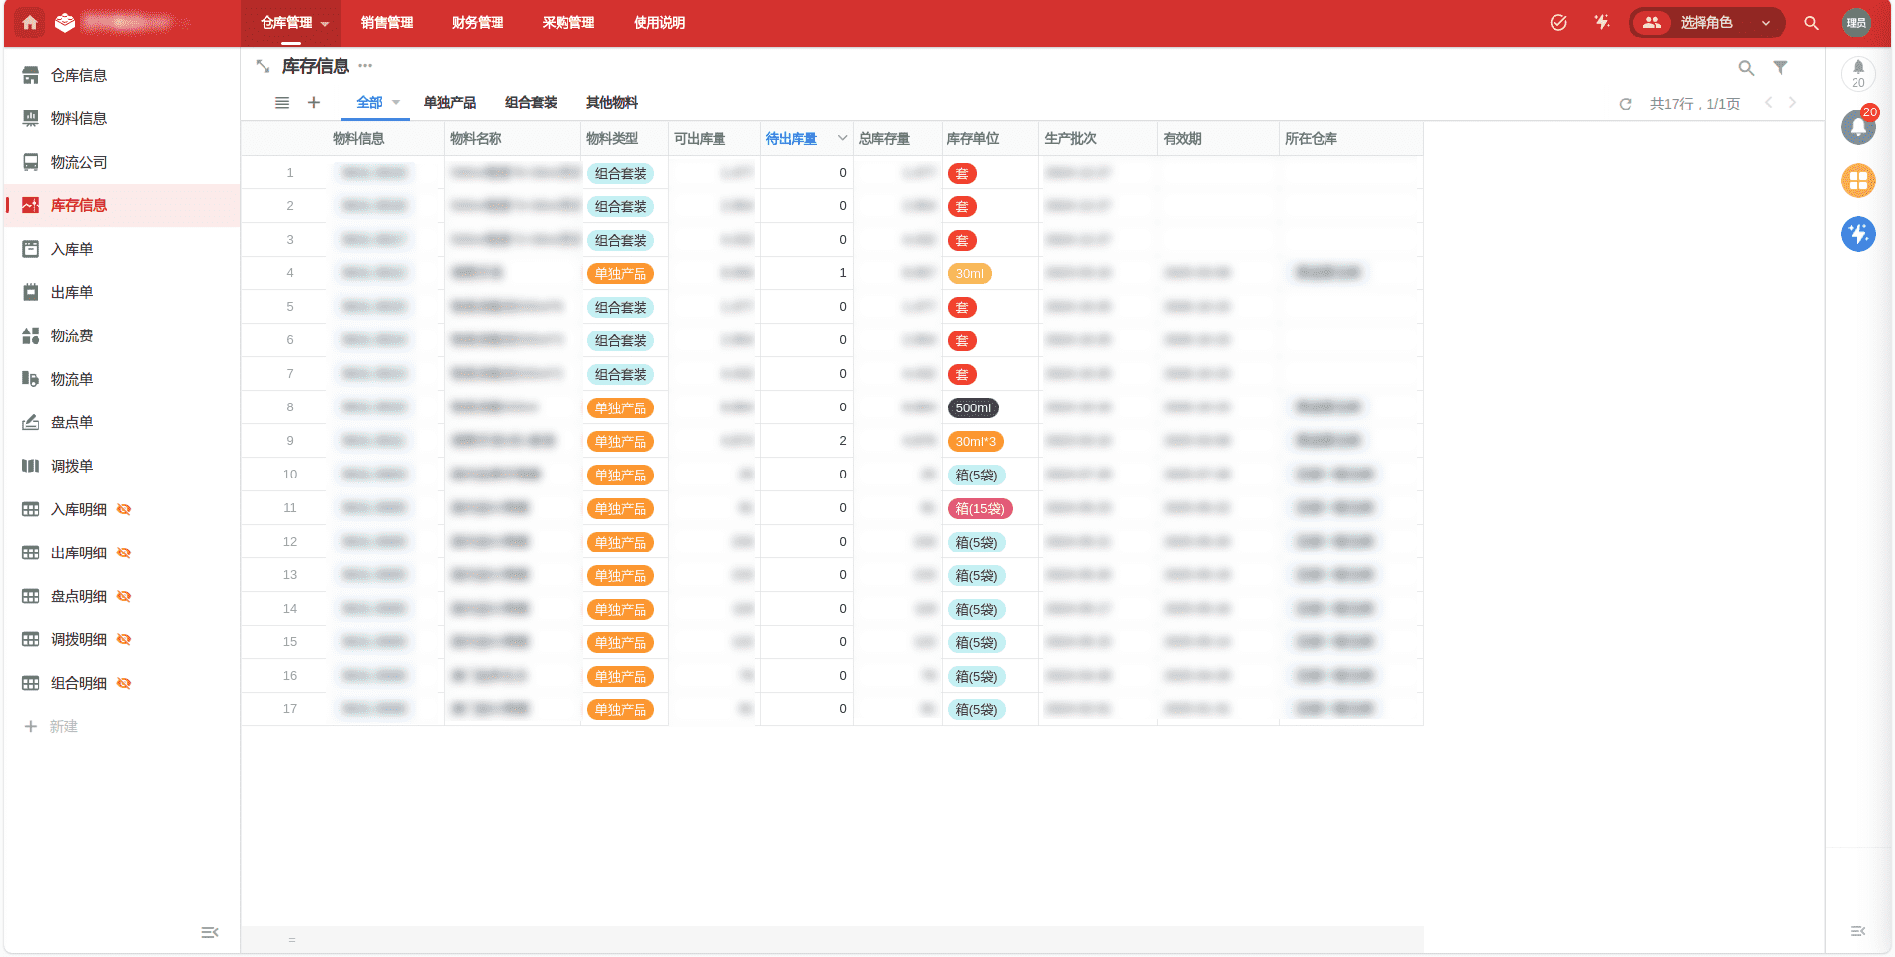Click the plus icon to add view
This screenshot has height=957, width=1895.
click(314, 103)
